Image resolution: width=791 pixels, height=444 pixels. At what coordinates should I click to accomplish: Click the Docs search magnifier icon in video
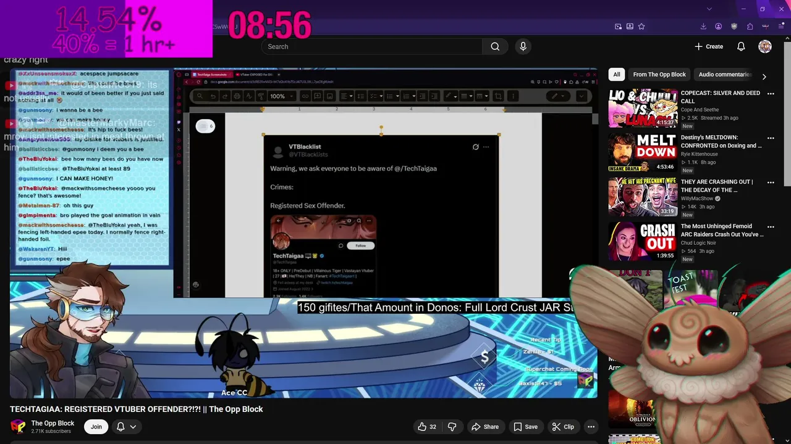200,96
